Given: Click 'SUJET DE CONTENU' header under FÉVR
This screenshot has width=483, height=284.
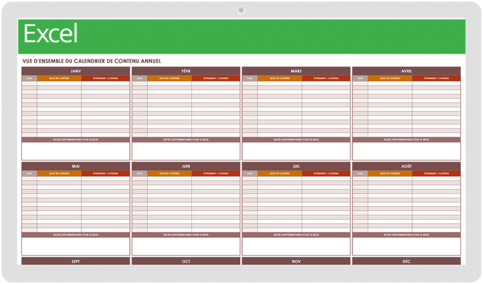Looking at the screenshot, I should [170, 79].
